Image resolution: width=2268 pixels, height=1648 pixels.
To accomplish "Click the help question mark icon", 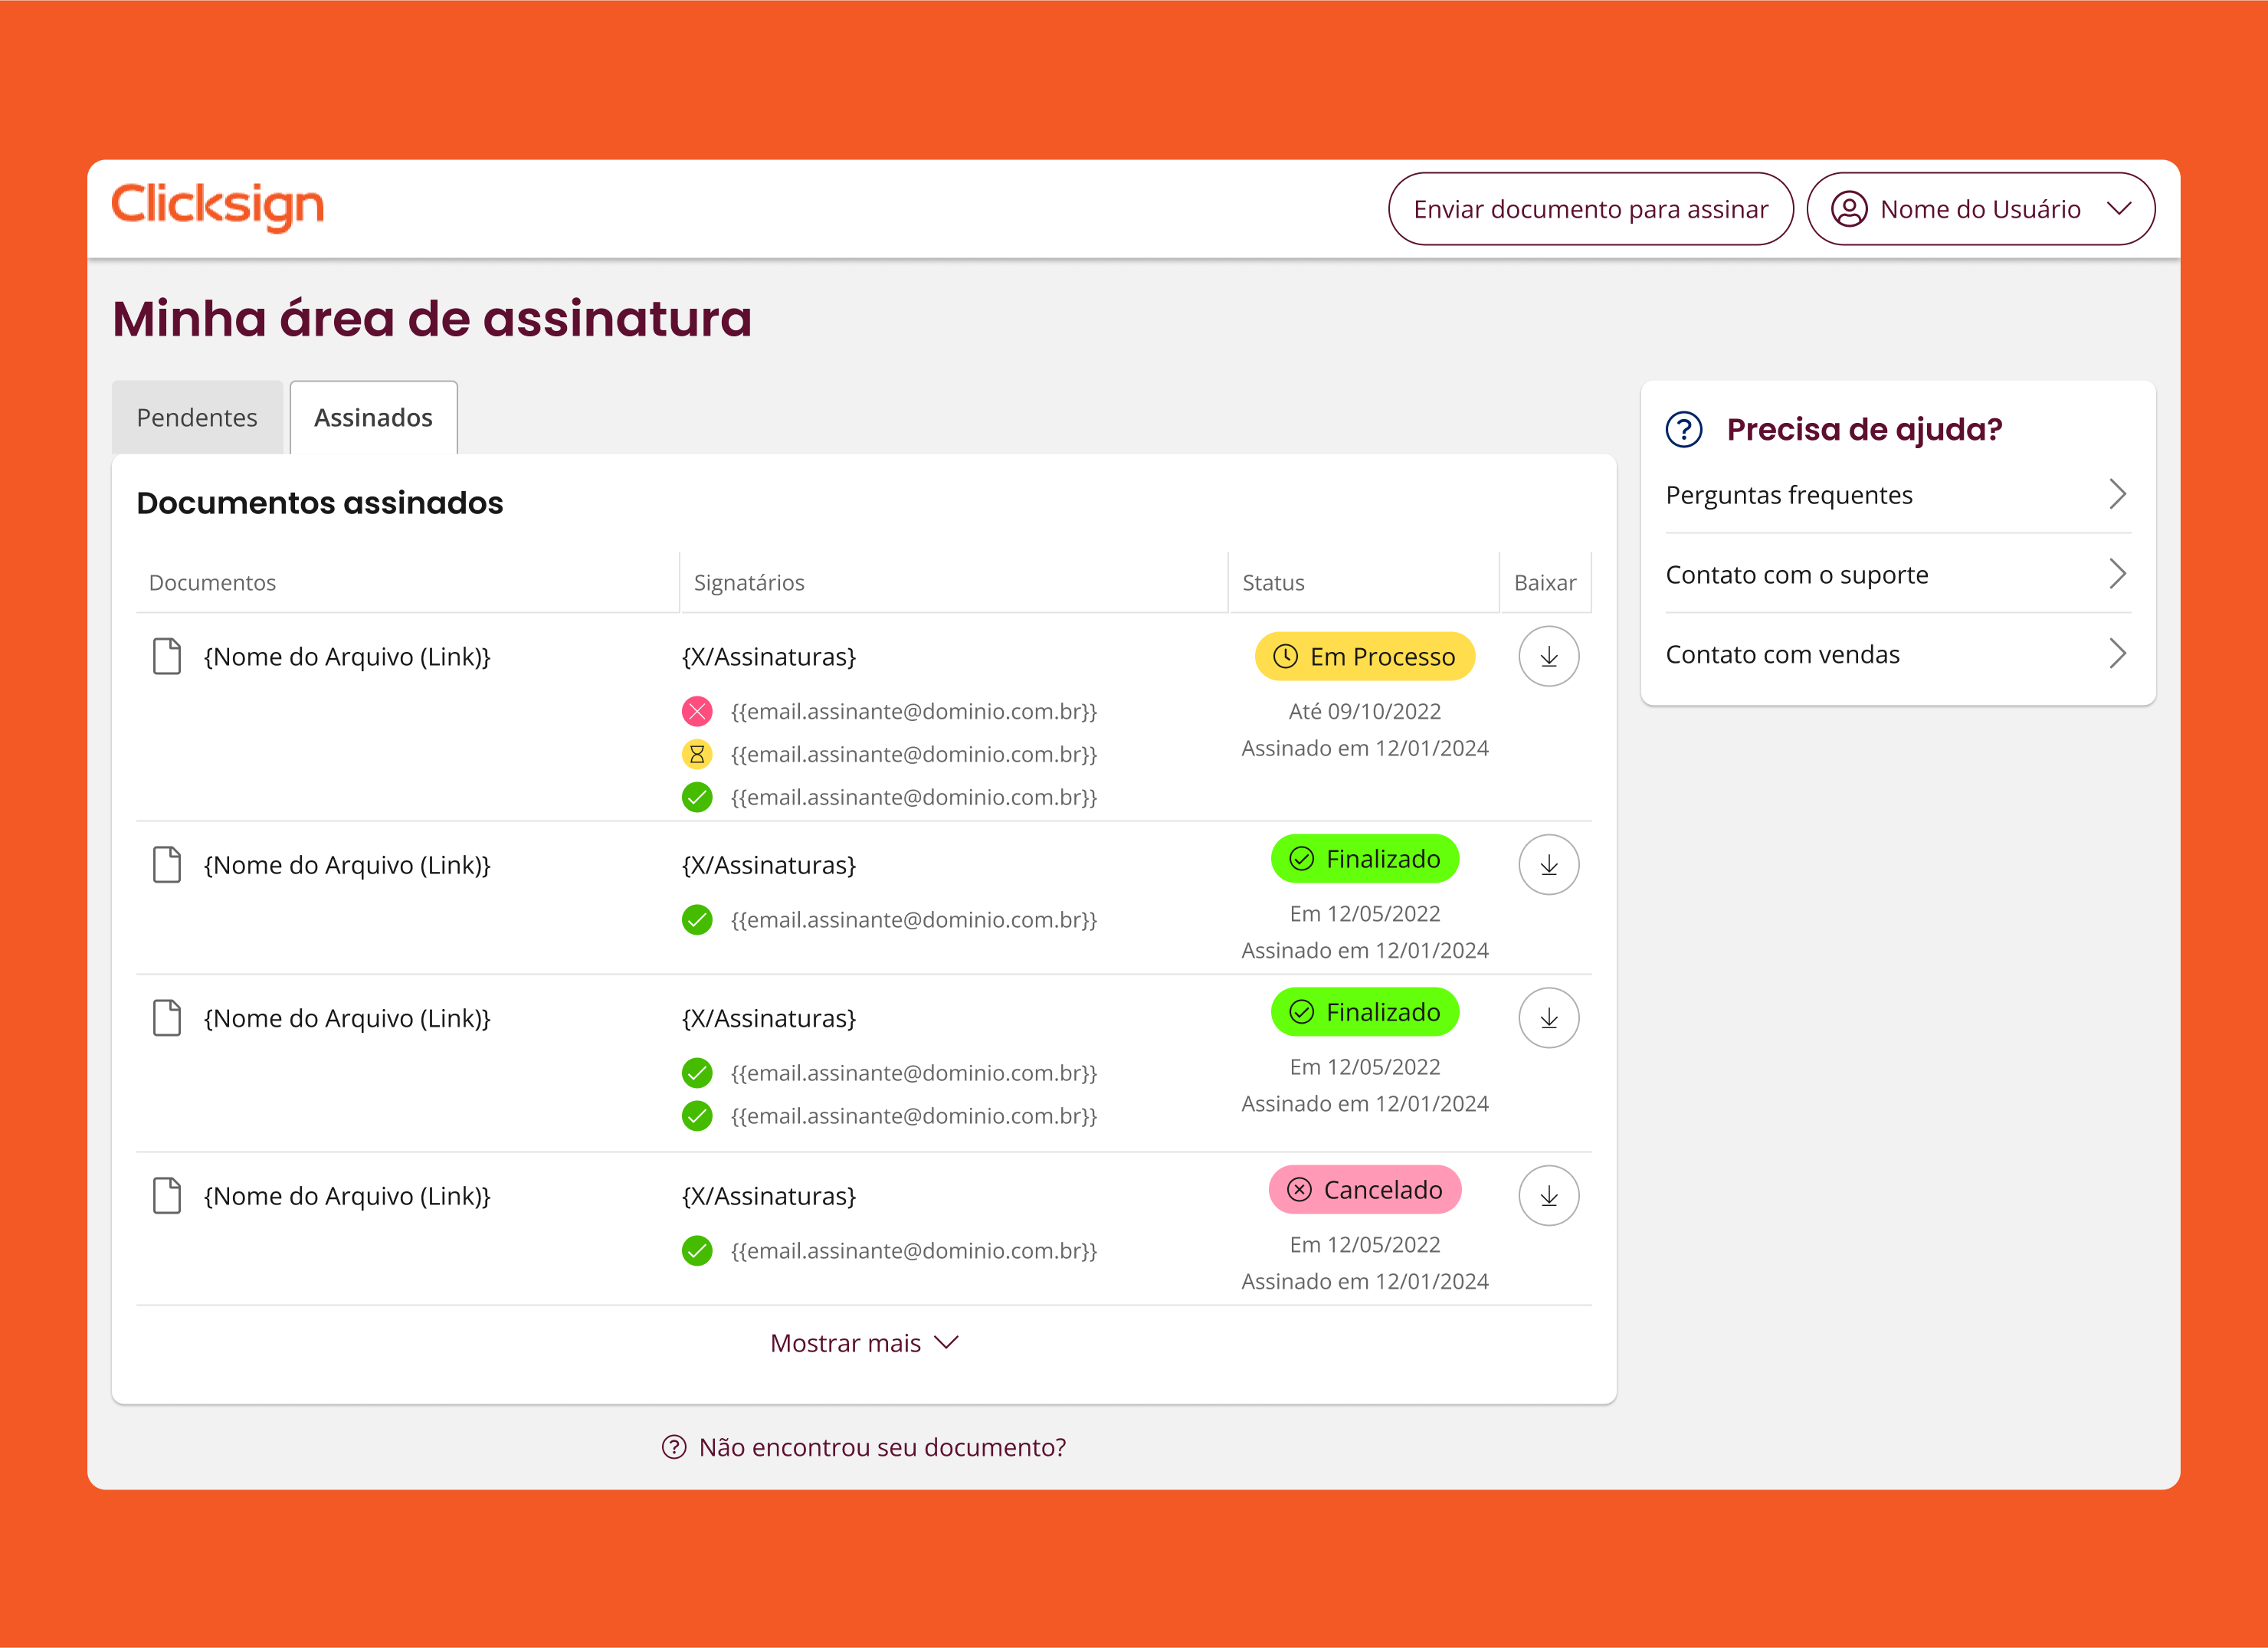I will [1683, 429].
